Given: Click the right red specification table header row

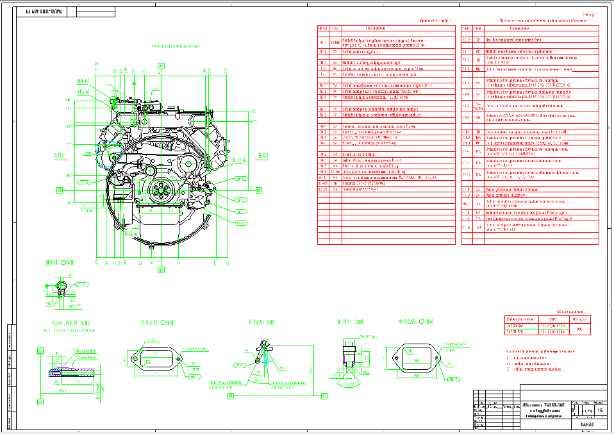Looking at the screenshot, I should 530,29.
